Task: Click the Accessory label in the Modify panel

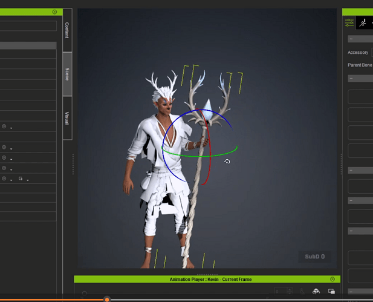Action: point(358,53)
